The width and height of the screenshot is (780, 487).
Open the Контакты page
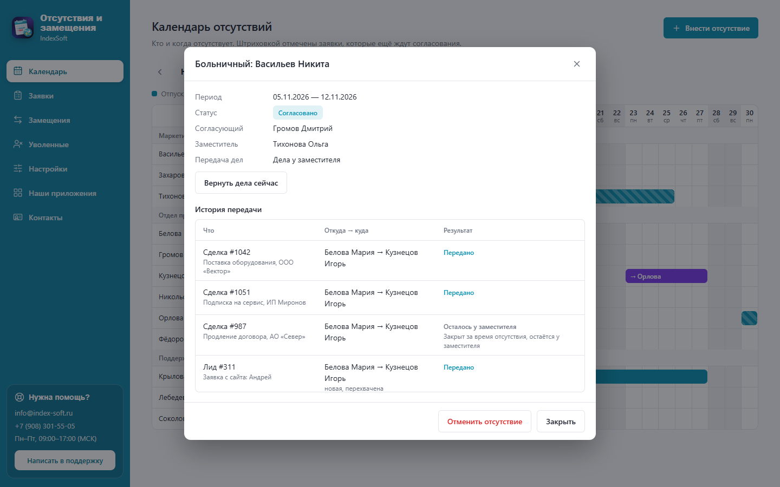coord(65,218)
